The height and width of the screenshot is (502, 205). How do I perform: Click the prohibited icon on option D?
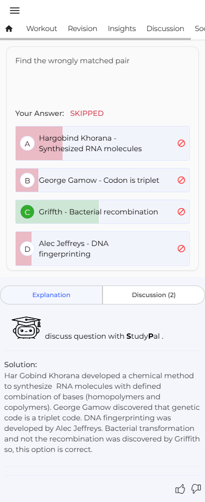pyautogui.click(x=181, y=249)
